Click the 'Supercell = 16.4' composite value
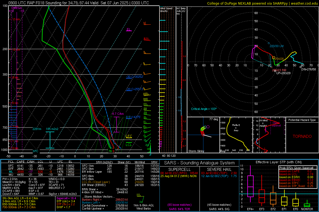The image size is (319, 212). tap(66, 198)
